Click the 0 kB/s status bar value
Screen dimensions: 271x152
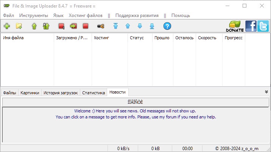(123, 148)
